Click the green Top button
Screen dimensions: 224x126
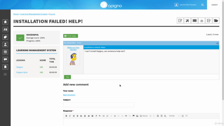[x=68, y=77]
